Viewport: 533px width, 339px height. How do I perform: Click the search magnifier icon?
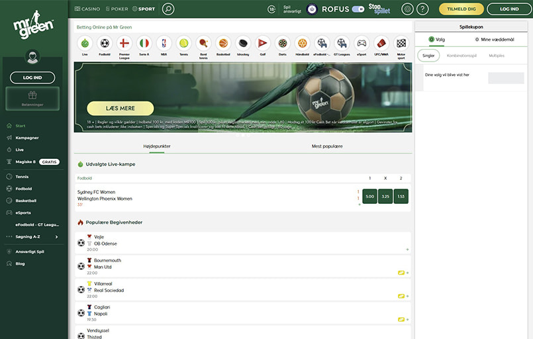pyautogui.click(x=168, y=9)
